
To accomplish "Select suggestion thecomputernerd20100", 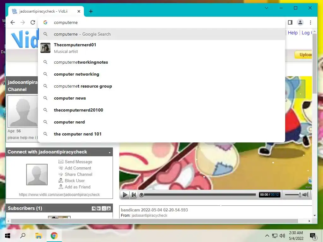I will coord(162,110).
